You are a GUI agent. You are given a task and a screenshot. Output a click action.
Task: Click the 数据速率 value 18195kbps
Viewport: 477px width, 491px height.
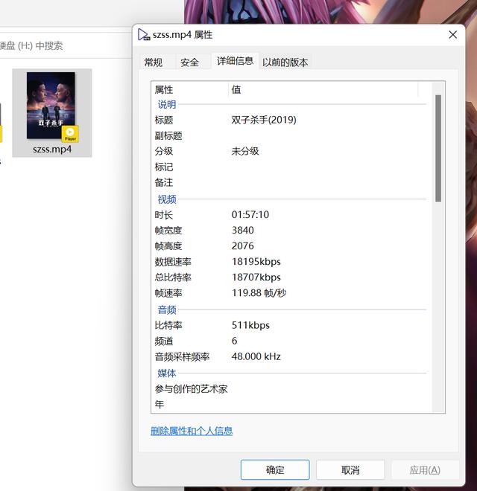(256, 261)
